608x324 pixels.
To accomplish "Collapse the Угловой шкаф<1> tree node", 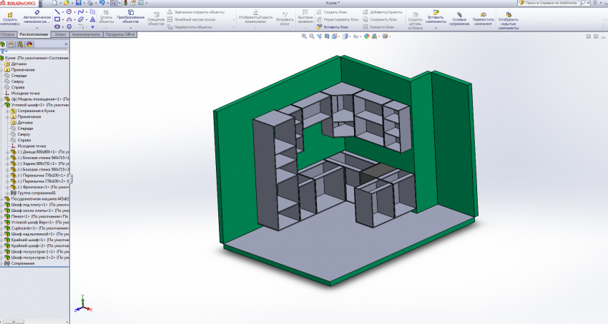I will [x=1, y=105].
